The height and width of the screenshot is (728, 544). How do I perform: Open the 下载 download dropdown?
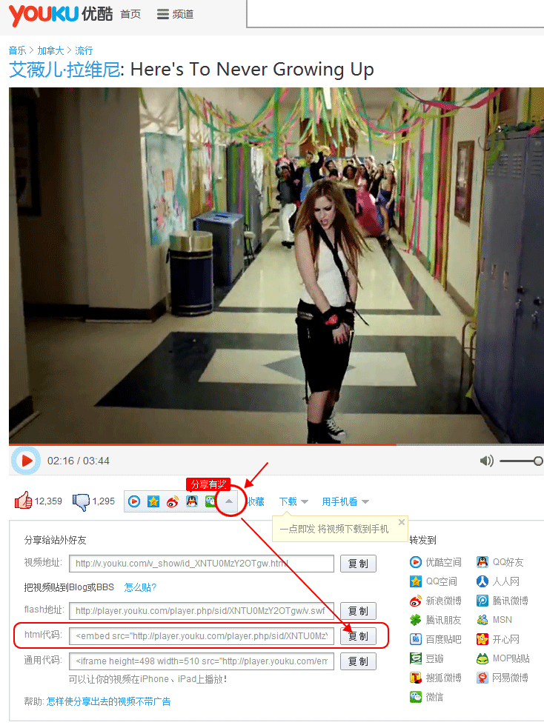tap(293, 501)
